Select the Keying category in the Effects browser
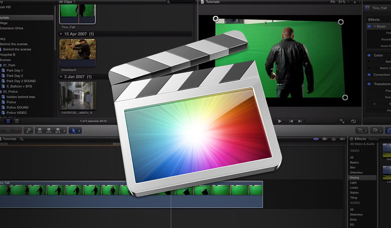 (x=355, y=177)
